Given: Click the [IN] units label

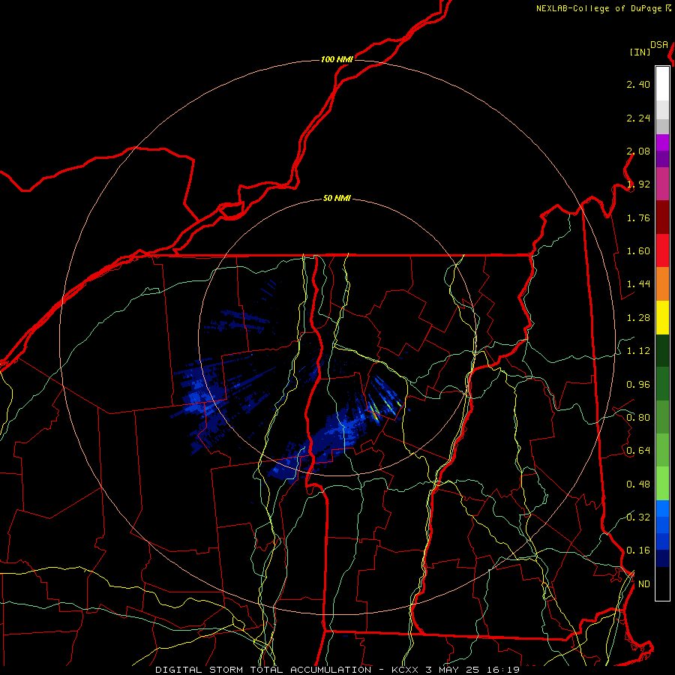Looking at the screenshot, I should 640,52.
